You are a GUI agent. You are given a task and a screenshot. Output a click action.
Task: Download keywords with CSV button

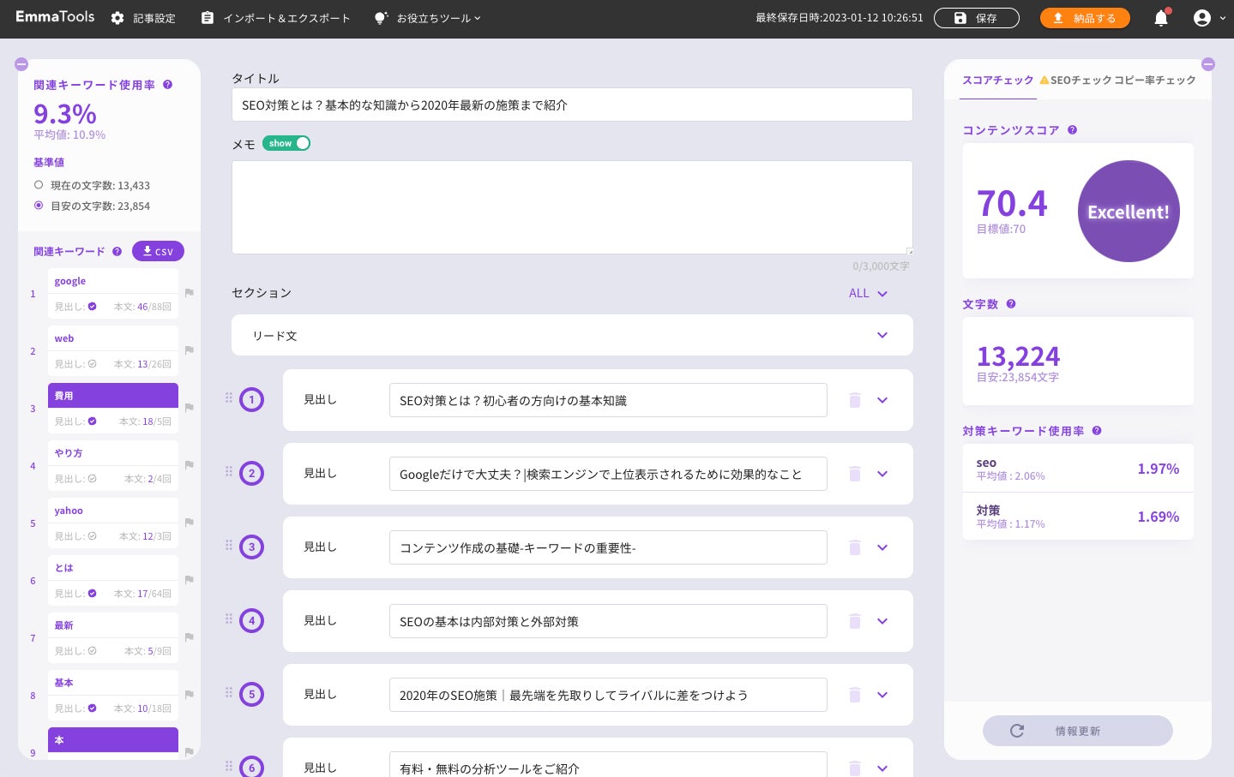[158, 251]
